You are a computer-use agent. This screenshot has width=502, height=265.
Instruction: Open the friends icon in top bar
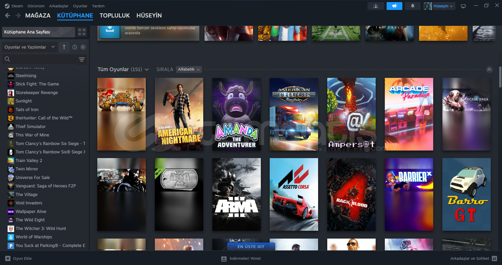point(376,6)
